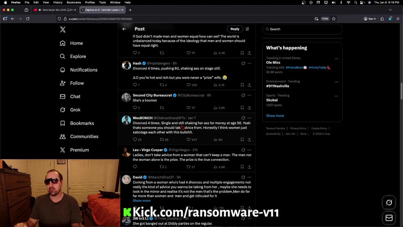Repost Second City Bureaucrat's reply
Viewport: 403px width, 227px height.
tap(162, 108)
